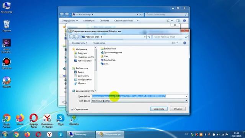
Task: Open the Упорядочить menu in the save dialog
Action: coord(79,43)
